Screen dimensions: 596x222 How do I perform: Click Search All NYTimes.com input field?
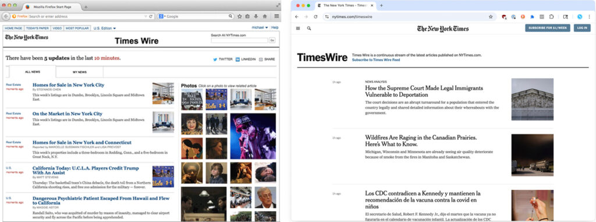pyautogui.click(x=239, y=40)
